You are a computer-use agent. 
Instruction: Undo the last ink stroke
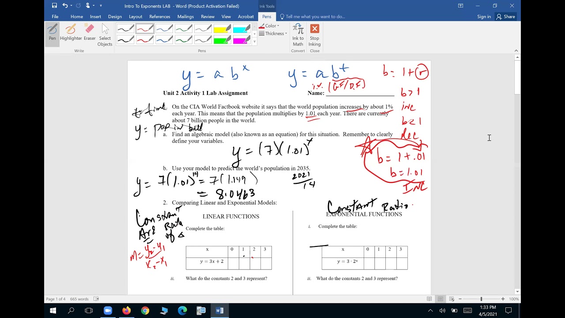pyautogui.click(x=65, y=6)
